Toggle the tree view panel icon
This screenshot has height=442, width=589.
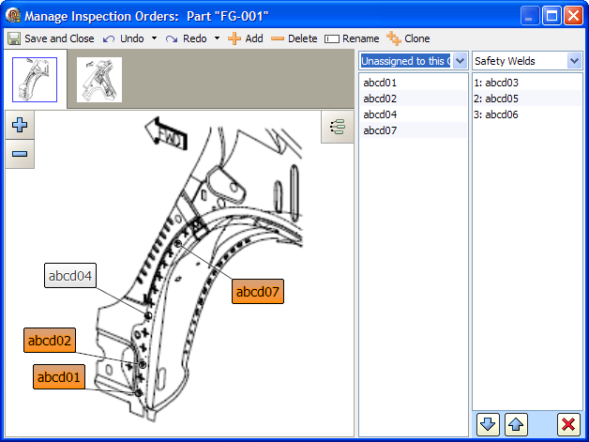point(337,127)
